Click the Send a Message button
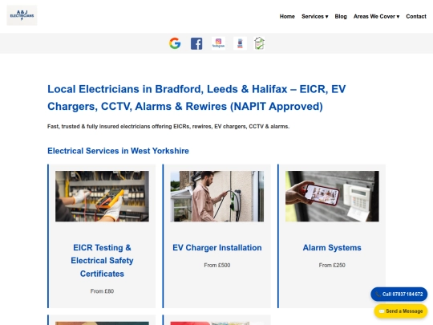This screenshot has width=433, height=325. (401, 311)
